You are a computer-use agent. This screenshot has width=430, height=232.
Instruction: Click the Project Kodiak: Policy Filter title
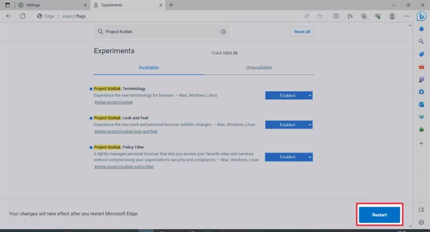(x=119, y=147)
